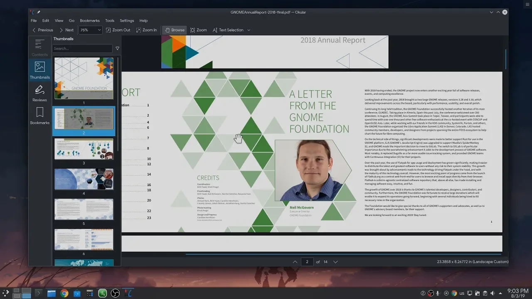
Task: Click the notifications count tray icon
Action: (423, 293)
